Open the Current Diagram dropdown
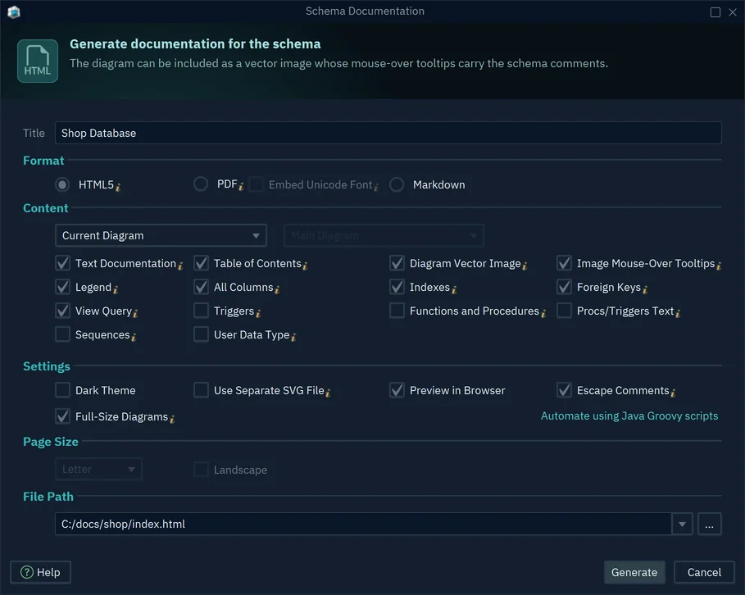This screenshot has height=595, width=745. [161, 235]
